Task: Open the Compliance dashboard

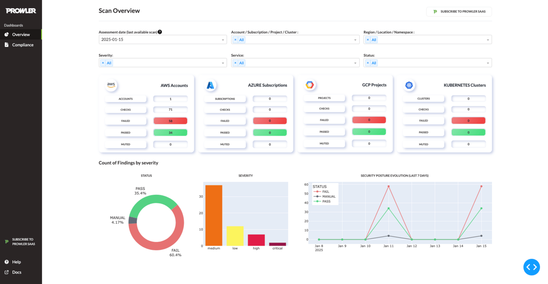Action: (21, 45)
